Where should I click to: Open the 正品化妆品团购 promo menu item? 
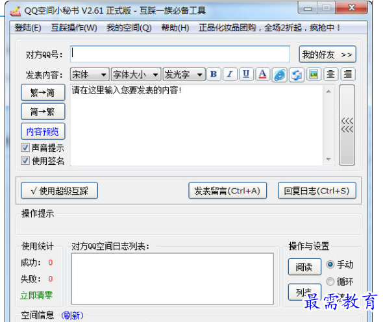tap(269, 28)
